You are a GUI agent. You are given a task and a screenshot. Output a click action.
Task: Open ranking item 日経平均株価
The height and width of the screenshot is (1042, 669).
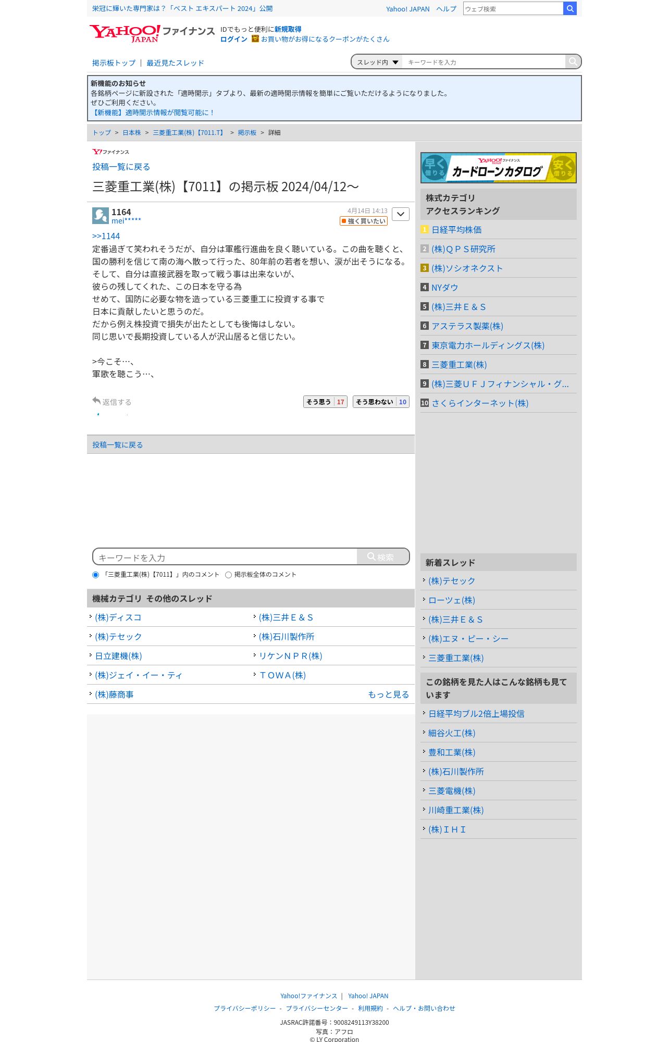(456, 230)
